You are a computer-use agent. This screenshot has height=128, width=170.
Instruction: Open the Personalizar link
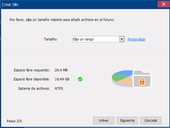137,39
